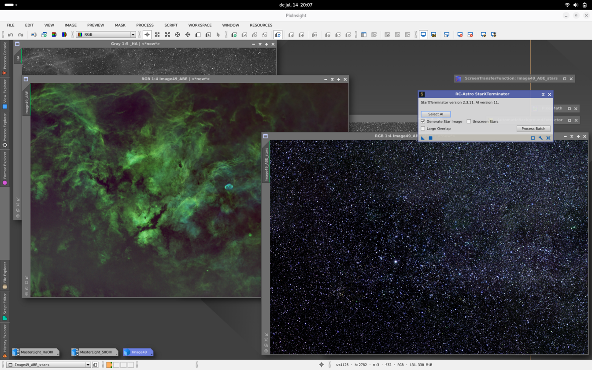The width and height of the screenshot is (592, 370).
Task: Shade the StarXTerminator window with title arrow
Action: click(x=543, y=94)
